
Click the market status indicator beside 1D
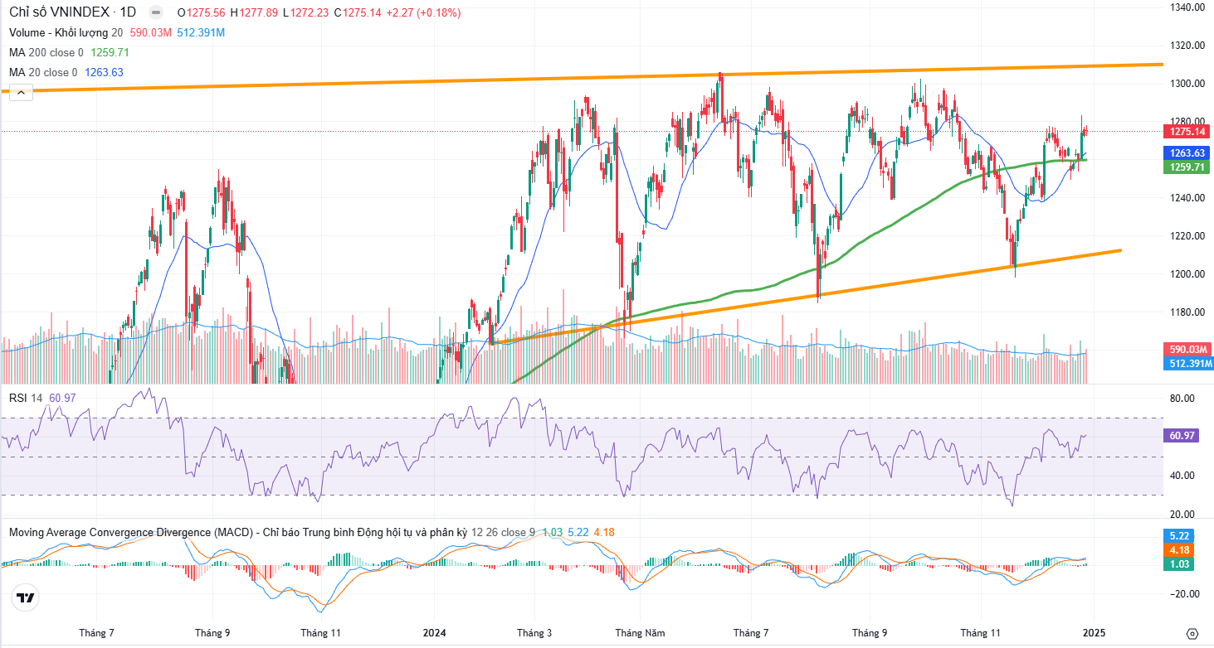tap(154, 12)
